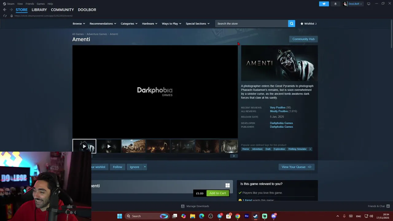Show hidden system tray icons

tap(337, 216)
